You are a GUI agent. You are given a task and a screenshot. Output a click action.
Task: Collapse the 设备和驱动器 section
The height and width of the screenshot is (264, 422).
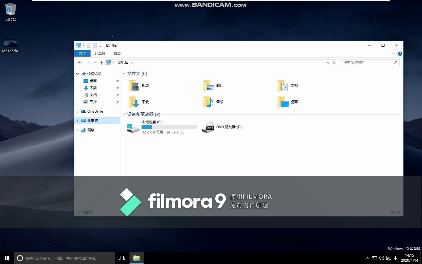[x=124, y=114]
